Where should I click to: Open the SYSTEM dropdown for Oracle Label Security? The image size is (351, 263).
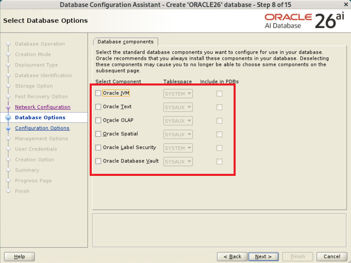[178, 148]
